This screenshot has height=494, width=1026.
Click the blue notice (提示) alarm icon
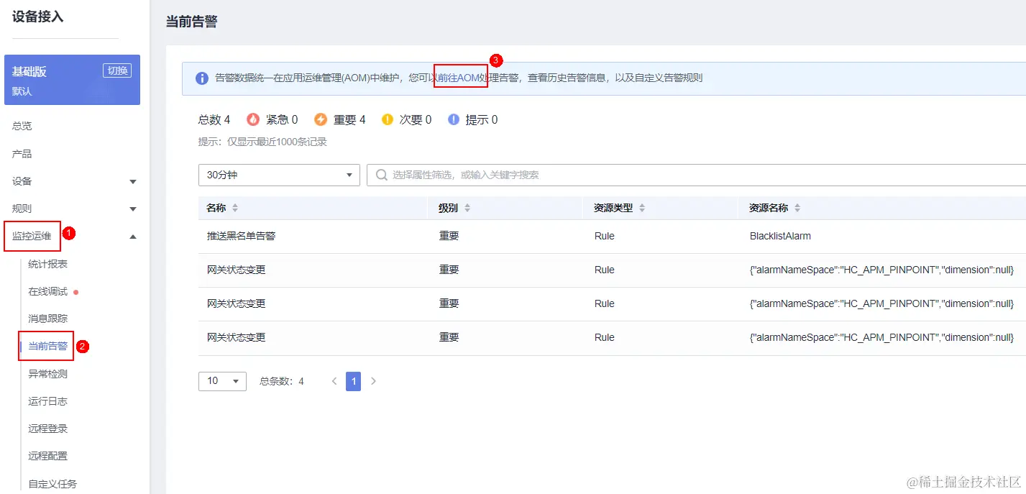click(x=454, y=119)
